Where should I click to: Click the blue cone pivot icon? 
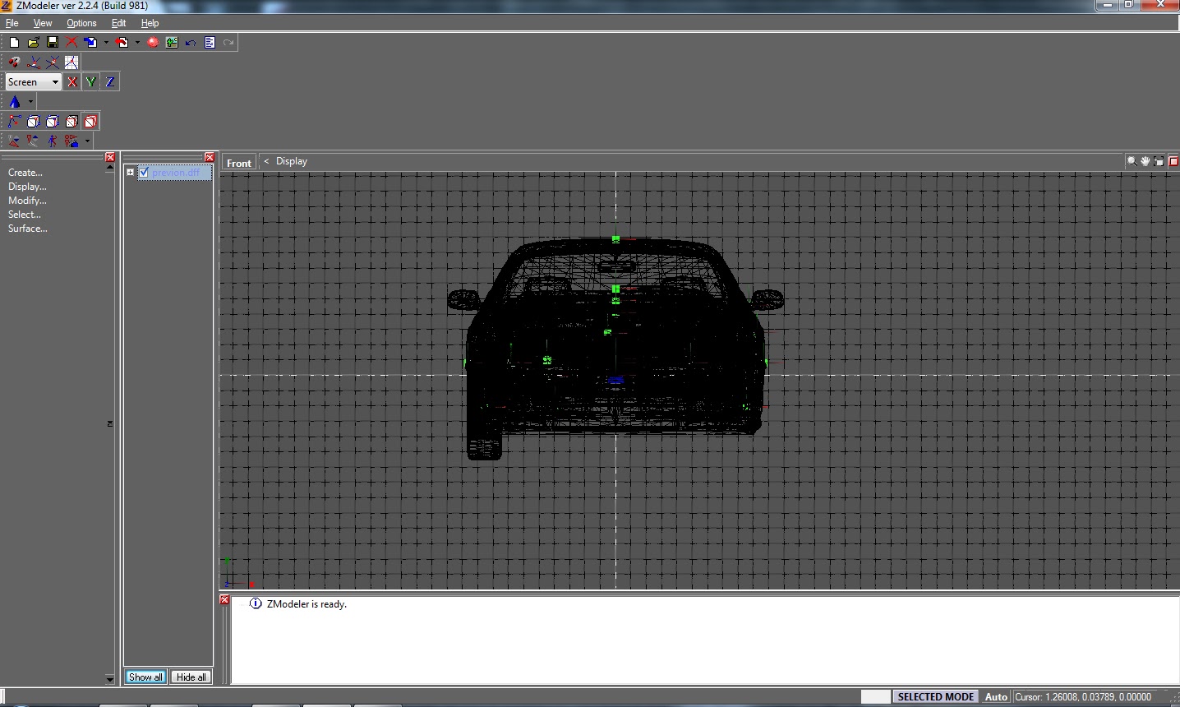(x=15, y=102)
